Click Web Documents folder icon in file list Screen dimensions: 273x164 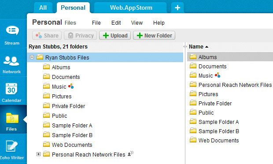point(193,140)
